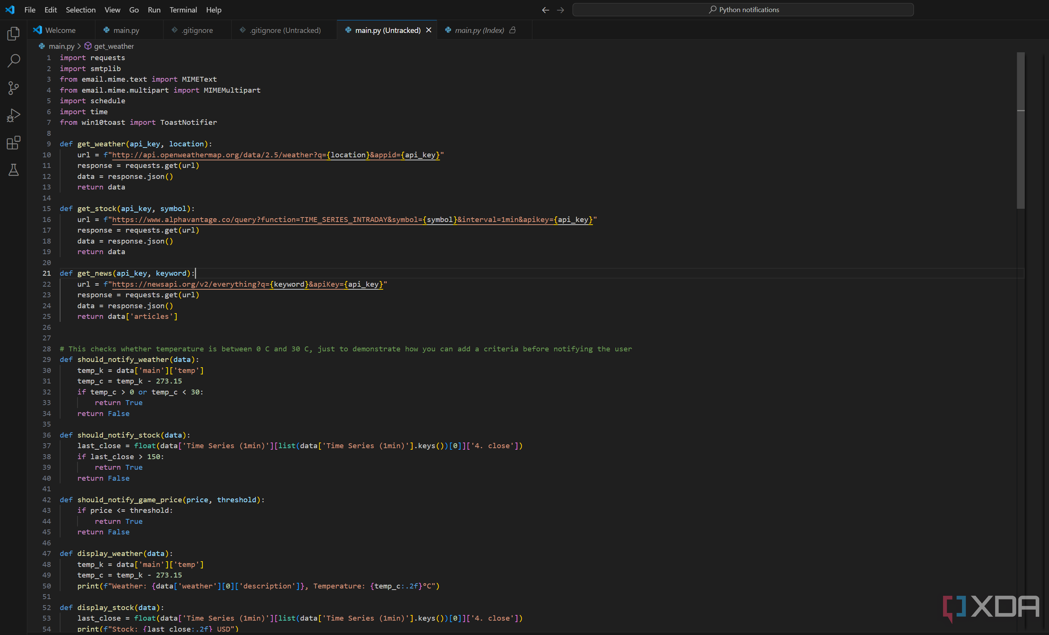Click 'def display_weather(data):' line
Image resolution: width=1049 pixels, height=635 pixels.
pos(116,554)
